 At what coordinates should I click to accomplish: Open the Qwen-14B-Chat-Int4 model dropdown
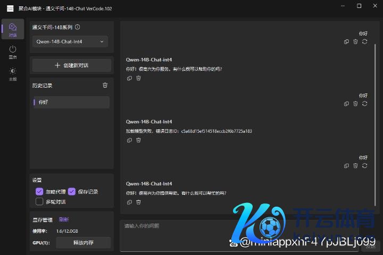click(x=70, y=41)
